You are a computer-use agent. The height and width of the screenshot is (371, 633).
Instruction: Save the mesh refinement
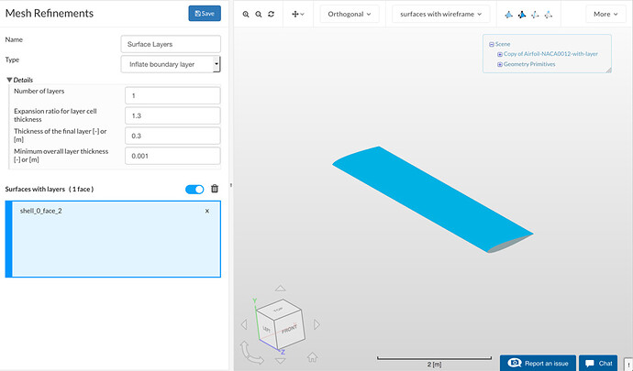coord(205,14)
